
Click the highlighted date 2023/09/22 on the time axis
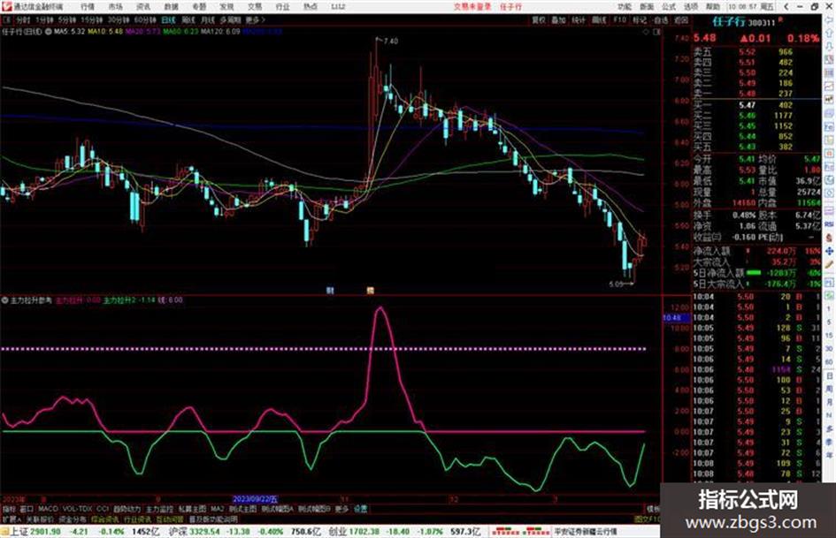(x=255, y=499)
